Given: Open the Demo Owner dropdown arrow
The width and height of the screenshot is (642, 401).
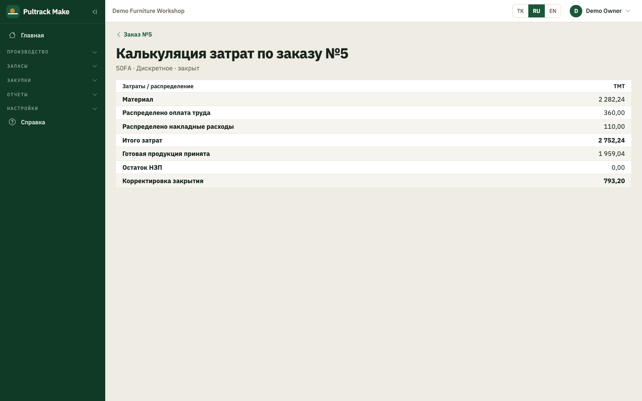Looking at the screenshot, I should click(628, 11).
